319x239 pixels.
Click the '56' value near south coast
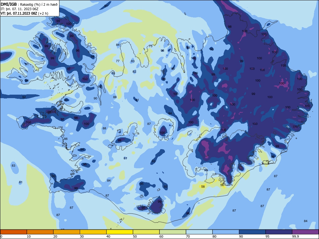click(222, 185)
